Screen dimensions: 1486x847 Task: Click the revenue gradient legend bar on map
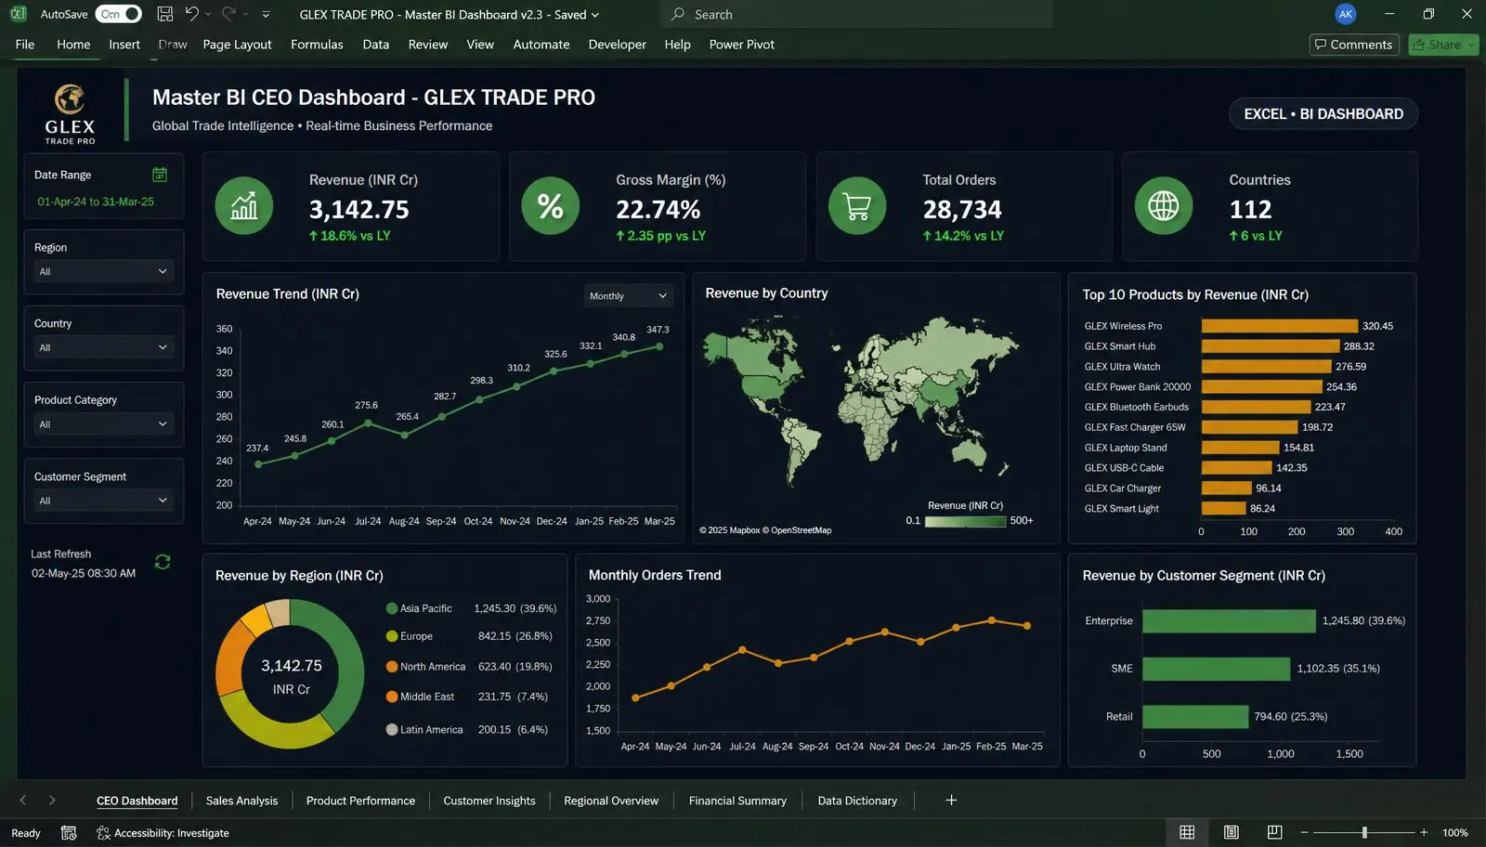click(965, 521)
